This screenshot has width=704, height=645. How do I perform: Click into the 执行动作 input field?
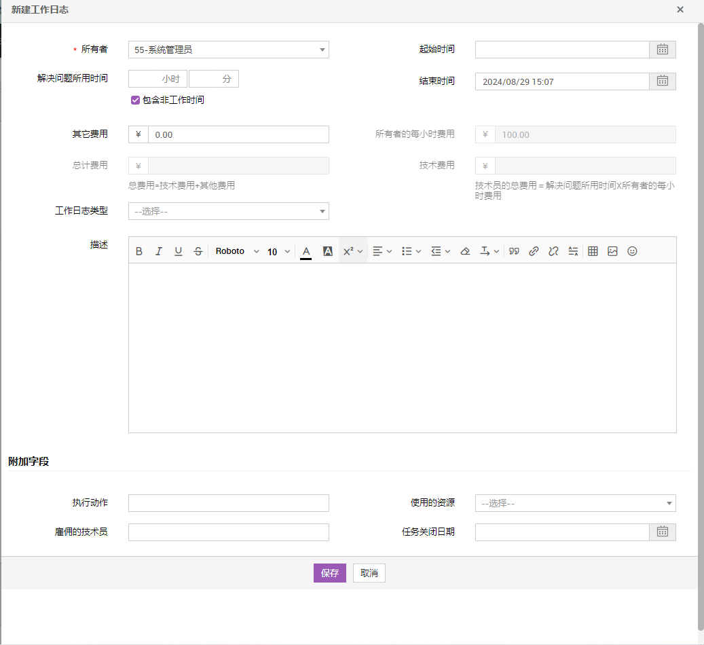228,503
